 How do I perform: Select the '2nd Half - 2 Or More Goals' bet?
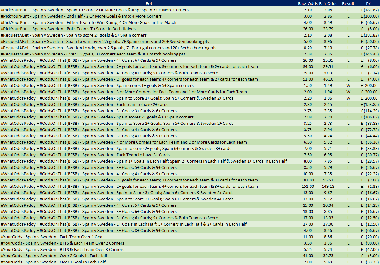pyautogui.click(x=81, y=16)
